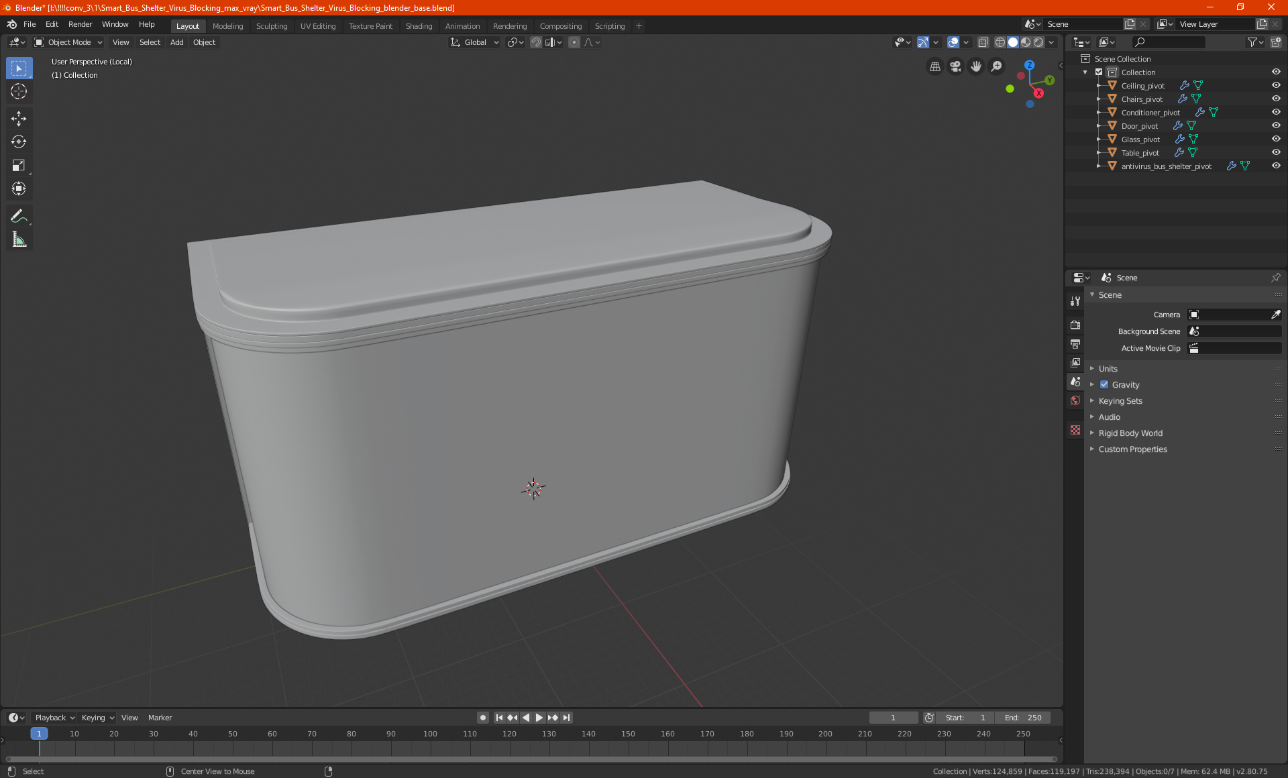The image size is (1288, 778).
Task: Open the Texture properties tab
Action: coord(1075,430)
